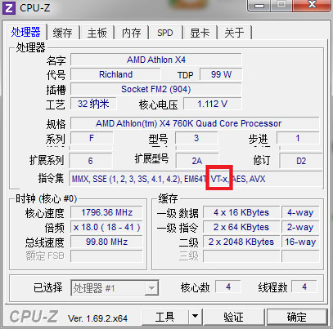This screenshot has width=333, height=329.
Task: Minimize the CPU-Z window
Action: pos(259,6)
